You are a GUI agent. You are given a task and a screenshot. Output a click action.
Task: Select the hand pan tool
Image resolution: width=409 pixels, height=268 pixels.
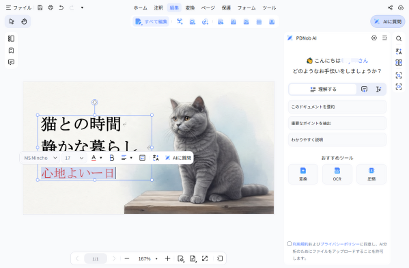[24, 21]
